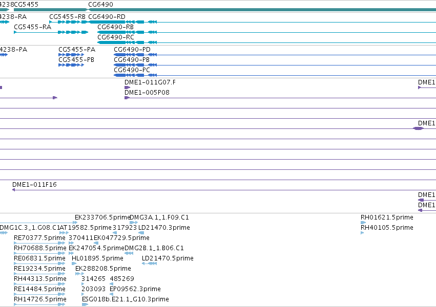Click protein feature CG5455-PB
The height and width of the screenshot is (307, 436).
point(71,65)
